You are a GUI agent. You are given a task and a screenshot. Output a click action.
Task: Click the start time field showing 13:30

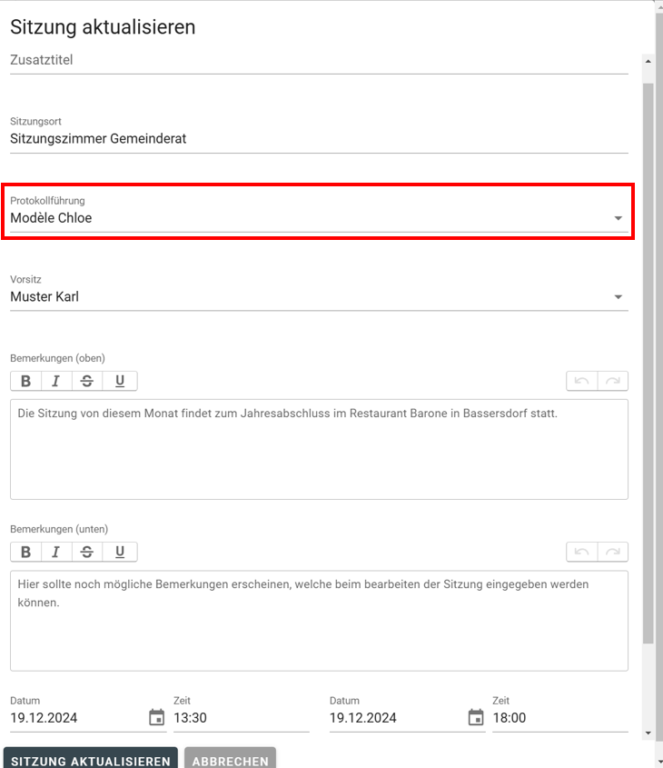pyautogui.click(x=241, y=718)
